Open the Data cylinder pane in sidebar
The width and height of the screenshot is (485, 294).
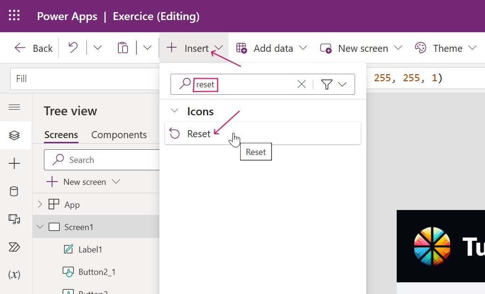pos(14,191)
